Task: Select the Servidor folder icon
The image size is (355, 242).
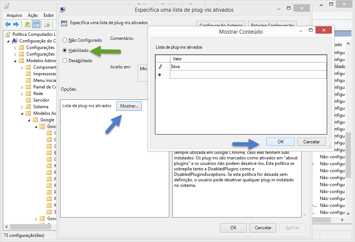Action: [28, 100]
